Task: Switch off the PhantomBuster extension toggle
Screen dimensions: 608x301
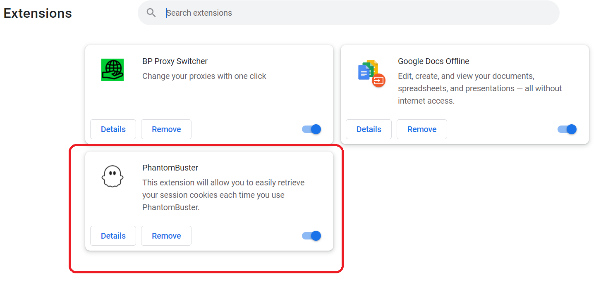Action: [311, 236]
